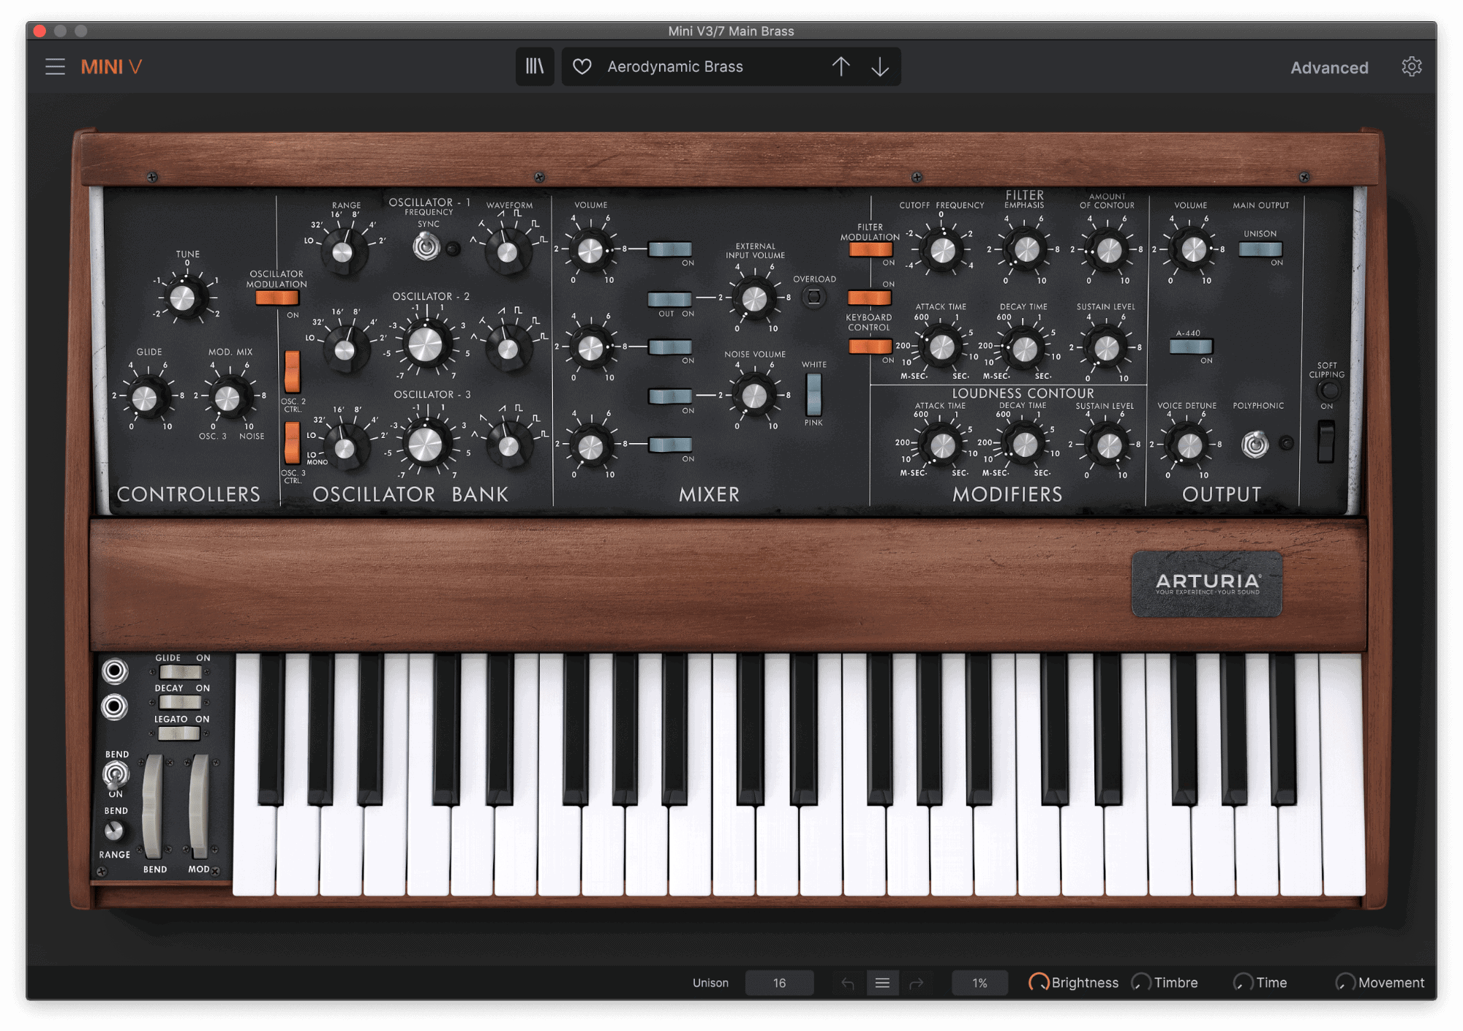Load the previous preset with the up arrow

[x=842, y=67]
